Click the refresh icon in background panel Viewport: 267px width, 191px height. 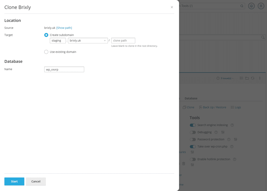(x=252, y=78)
